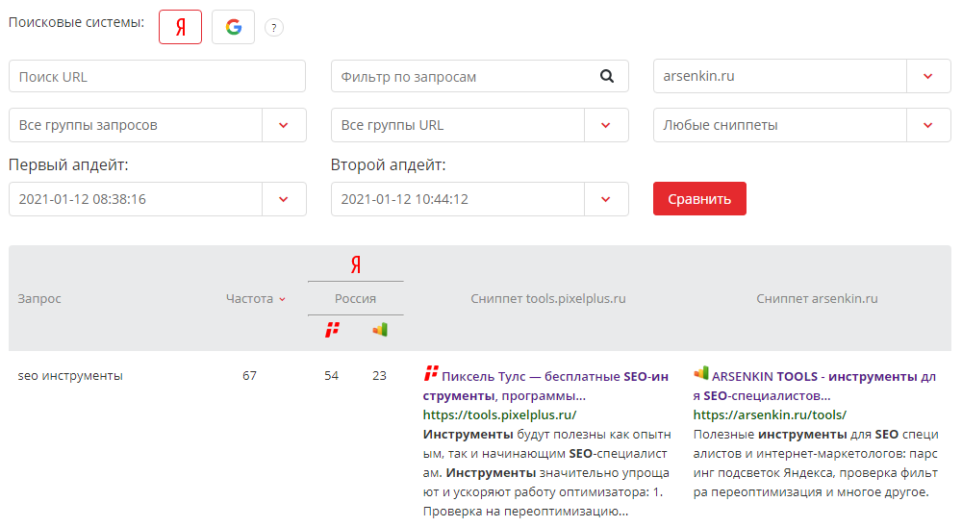Screen dimensions: 962x527
Task: Open the search systems help question mark
Action: [x=274, y=28]
